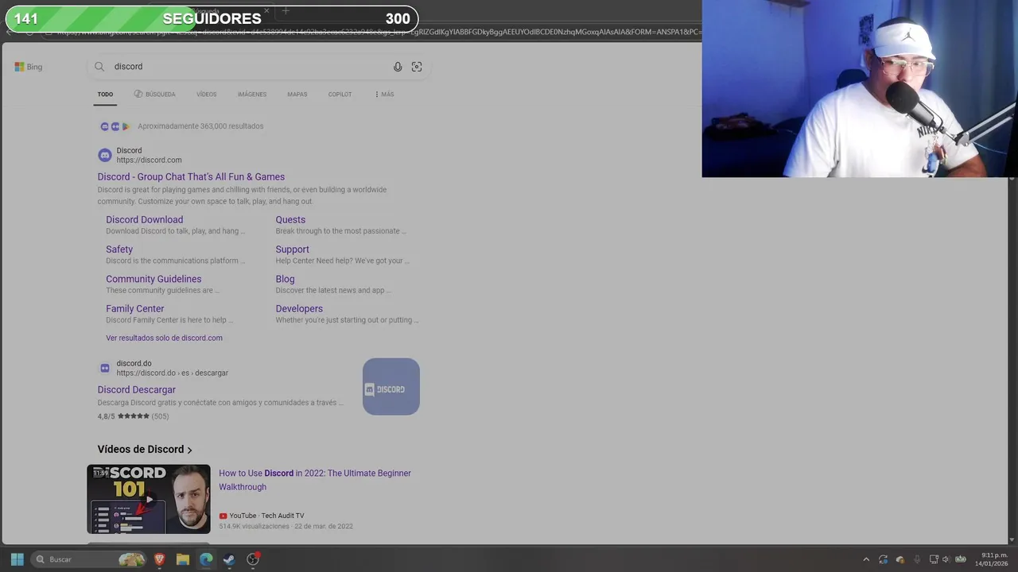Open the Discord Download sitelink
Viewport: 1018px width, 572px height.
coord(145,220)
